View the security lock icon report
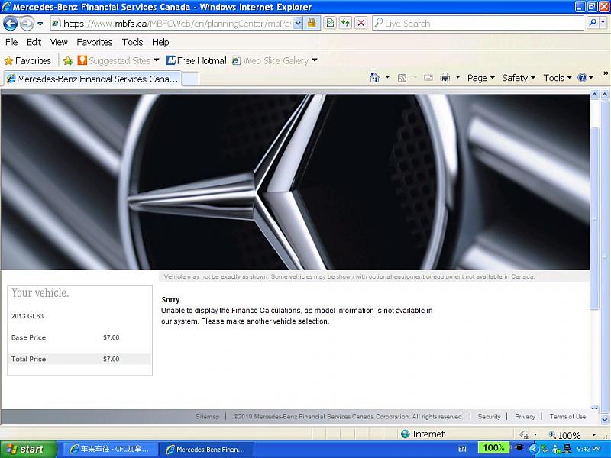Viewport: 611px width, 458px height. click(312, 24)
